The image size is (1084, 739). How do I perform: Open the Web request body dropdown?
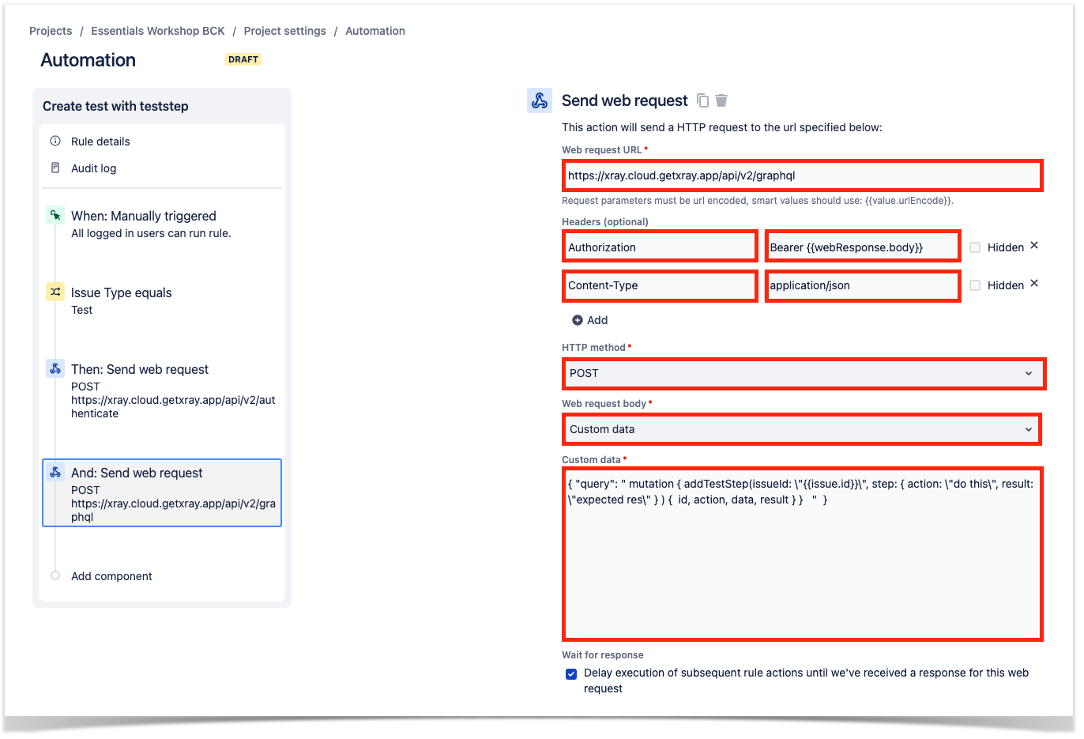tap(802, 429)
